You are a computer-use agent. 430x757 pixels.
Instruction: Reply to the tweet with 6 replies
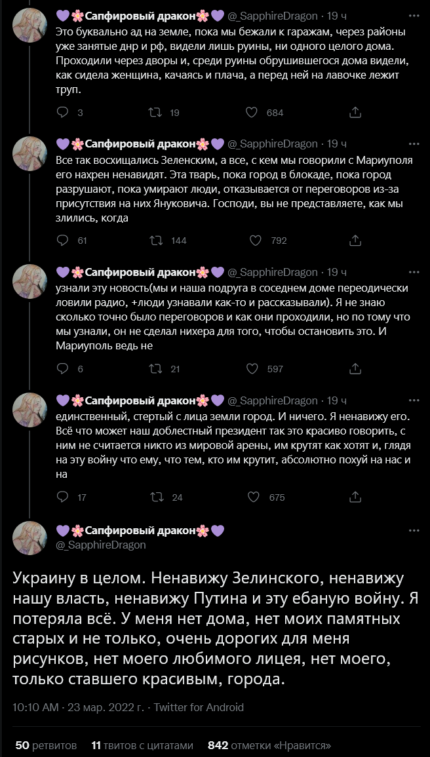click(x=63, y=369)
